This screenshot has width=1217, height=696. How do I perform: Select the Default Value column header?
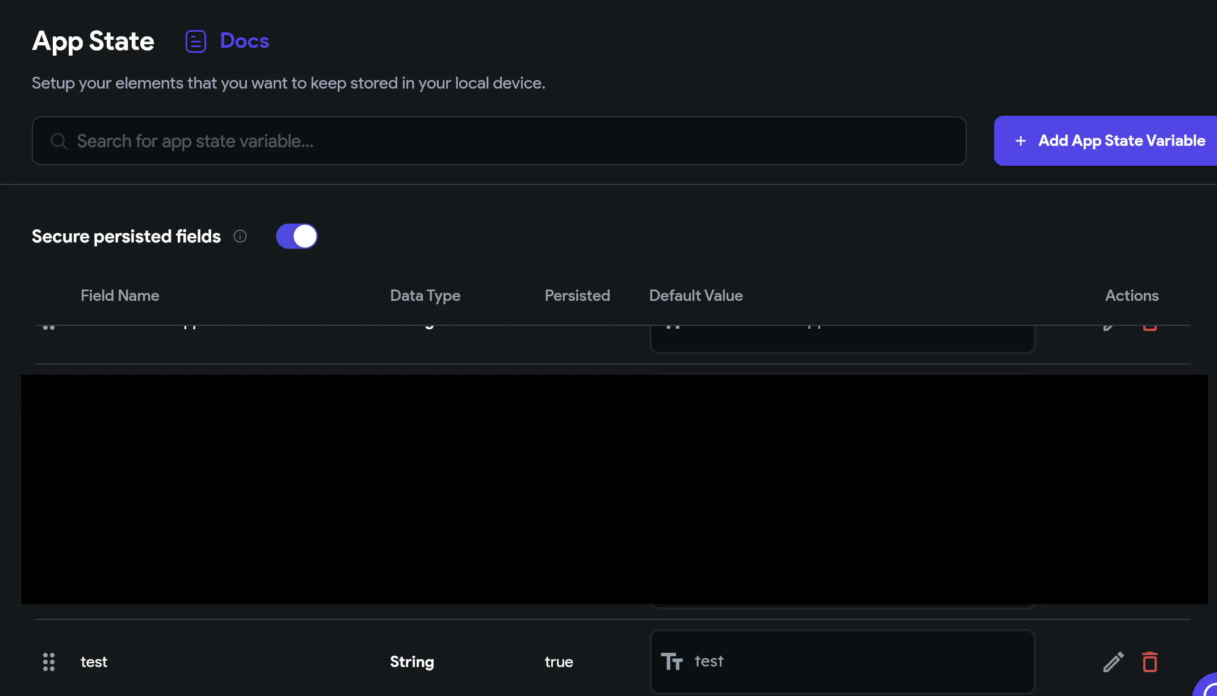tap(696, 296)
